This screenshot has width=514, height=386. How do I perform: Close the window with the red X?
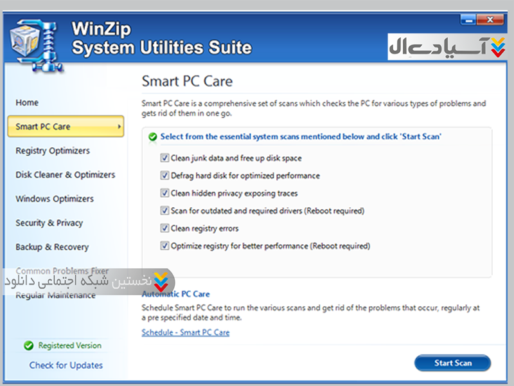click(496, 21)
